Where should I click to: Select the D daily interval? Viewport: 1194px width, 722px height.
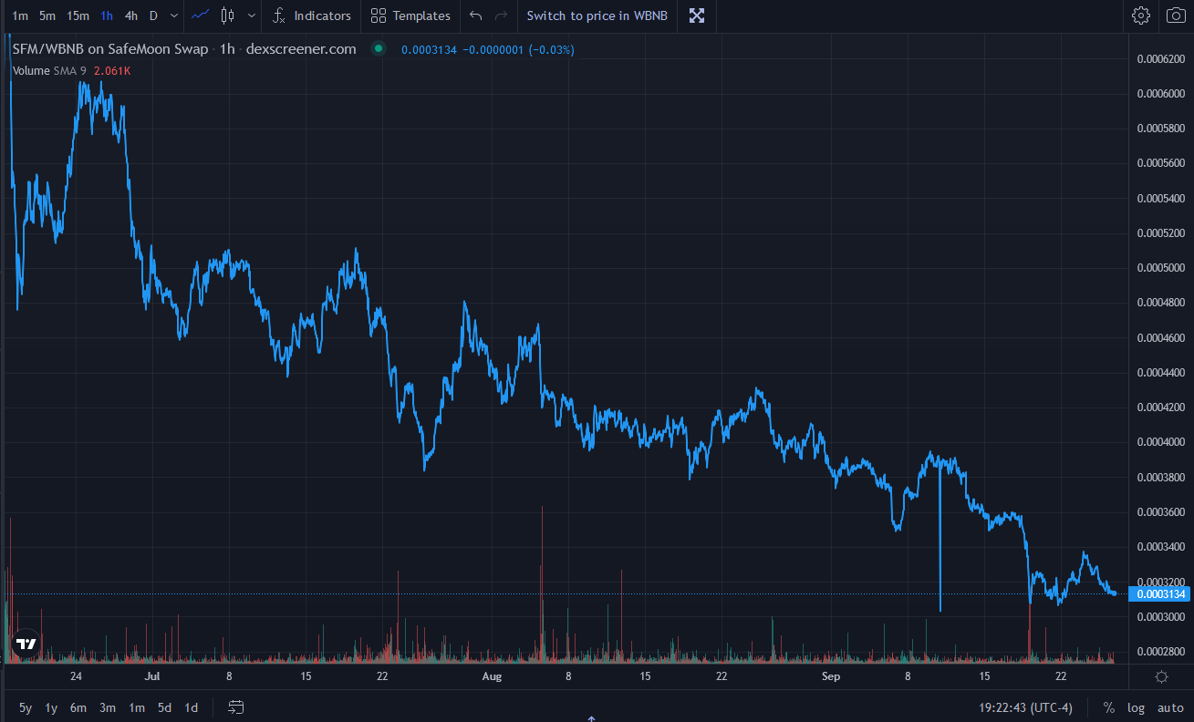153,15
